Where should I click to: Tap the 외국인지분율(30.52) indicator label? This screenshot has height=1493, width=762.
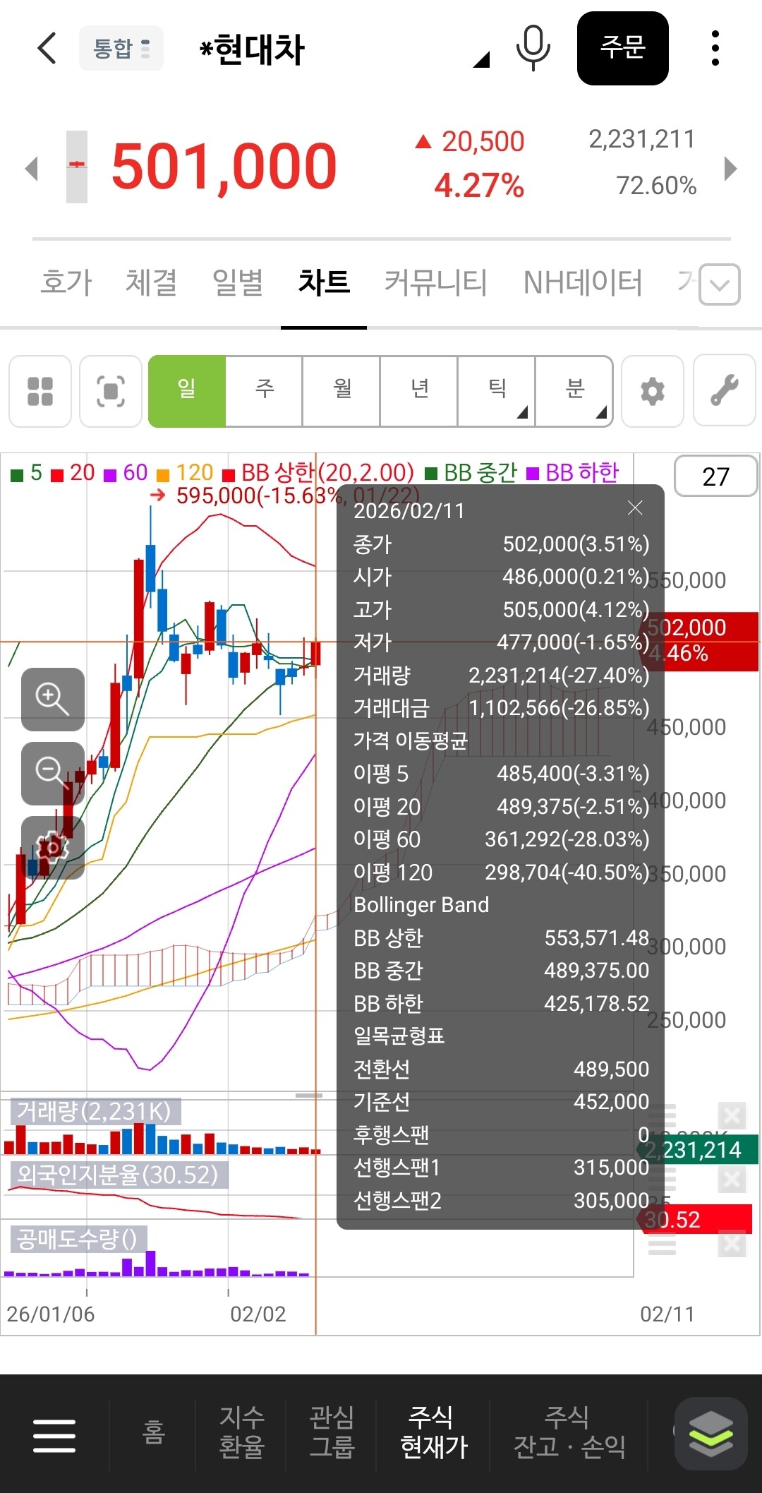point(119,1175)
